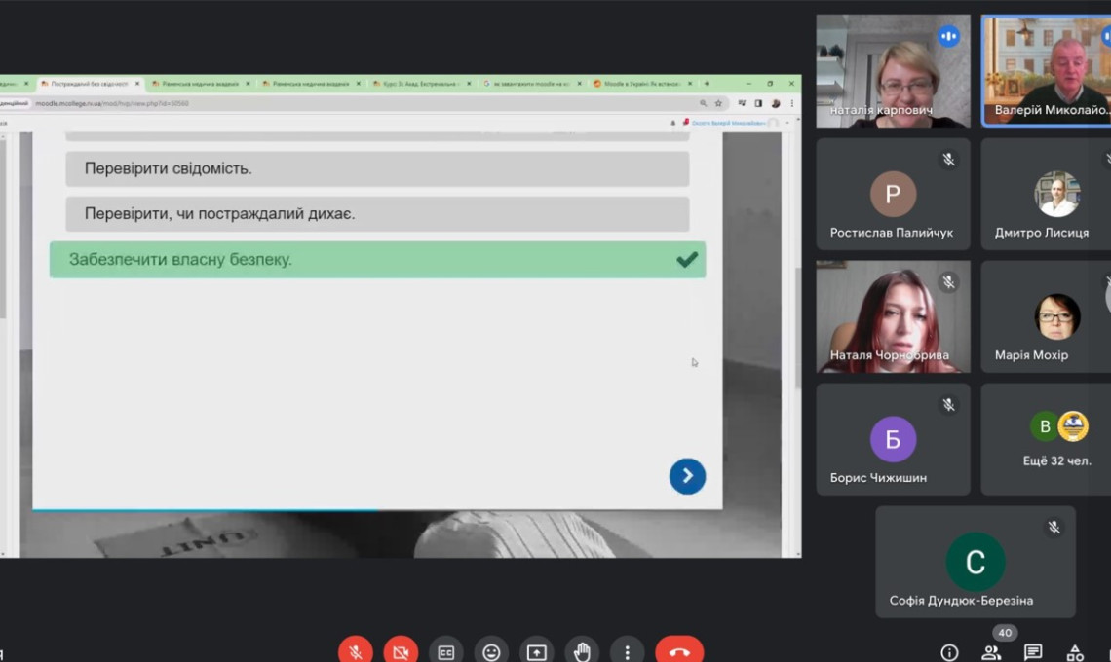The image size is (1111, 662).
Task: Click Наталія Карпович's speaking indicator icon
Action: click(x=949, y=36)
